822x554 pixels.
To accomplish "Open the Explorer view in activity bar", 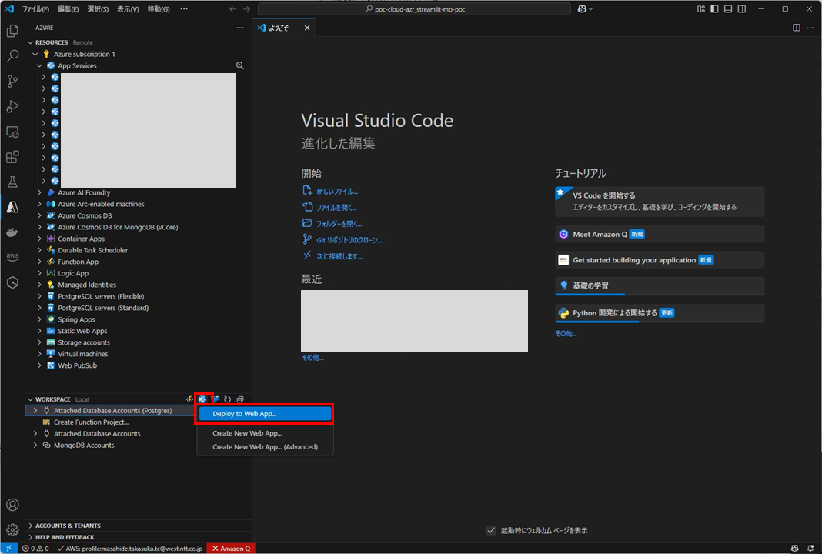I will [12, 31].
